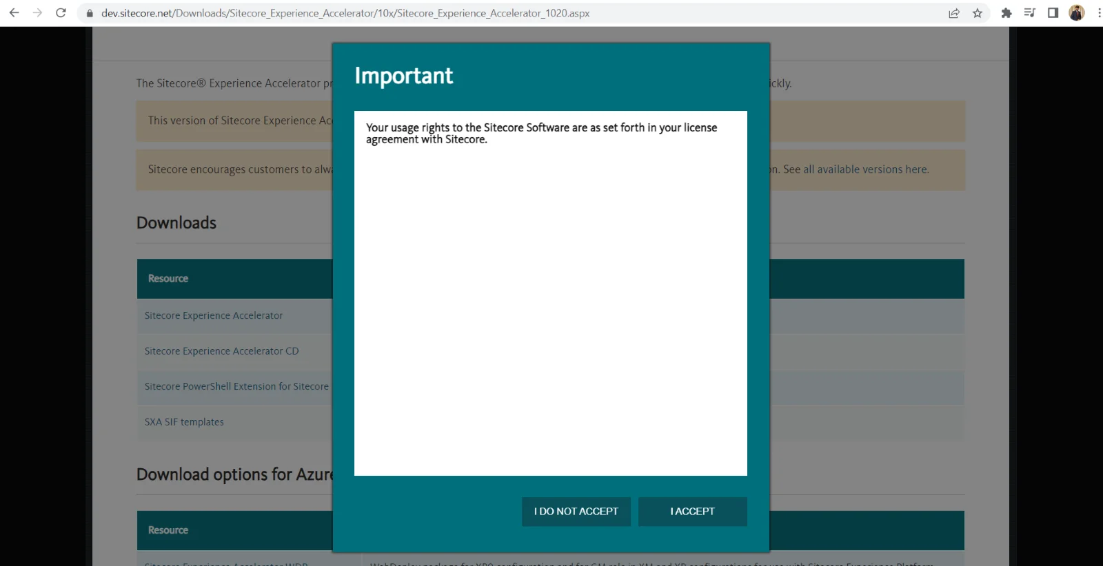Viewport: 1103px width, 566px height.
Task: Click Download options for Azure heading
Action: (234, 474)
